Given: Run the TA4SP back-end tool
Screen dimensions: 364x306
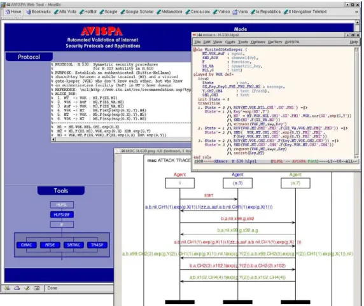Looking at the screenshot, I should (x=97, y=245).
